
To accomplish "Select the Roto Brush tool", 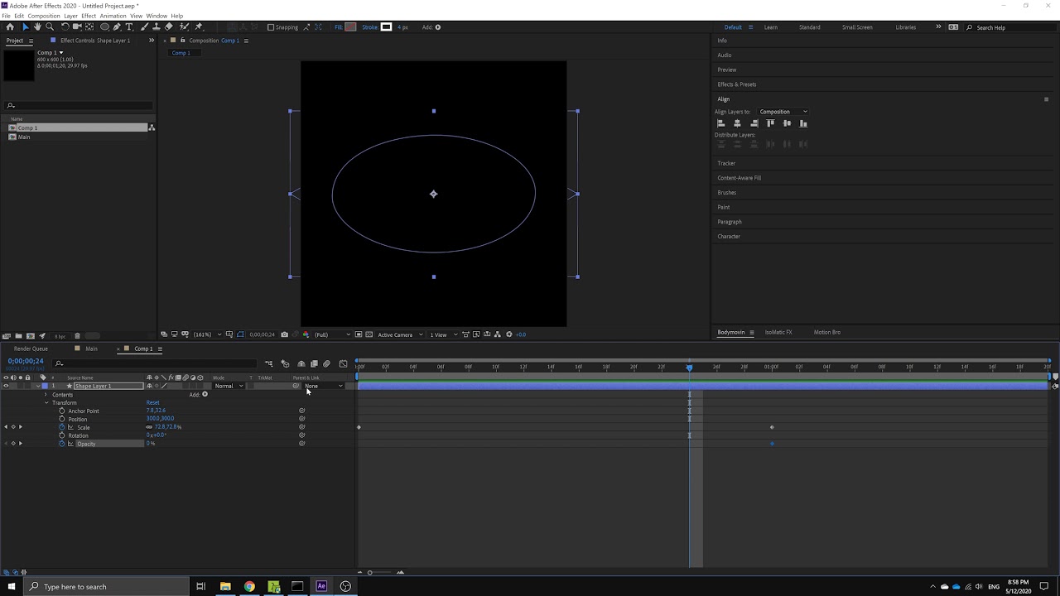I will click(184, 26).
